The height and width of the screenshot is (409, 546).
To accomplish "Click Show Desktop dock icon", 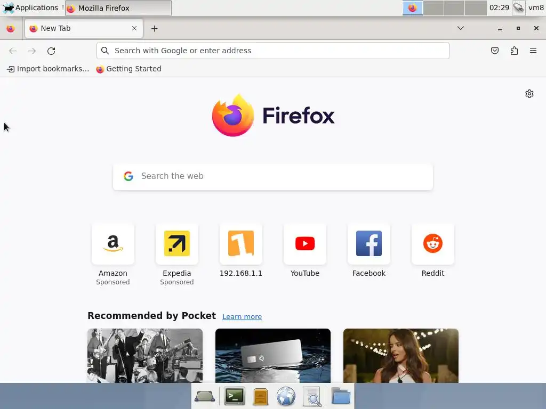I will click(x=205, y=396).
